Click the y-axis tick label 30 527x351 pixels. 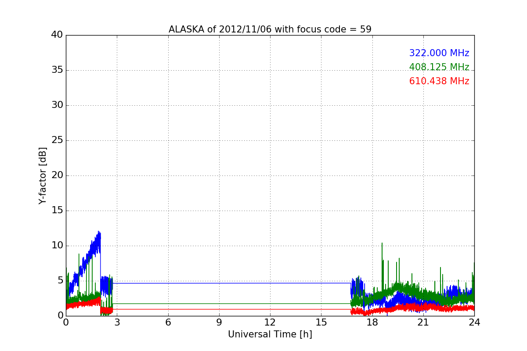tap(57, 105)
